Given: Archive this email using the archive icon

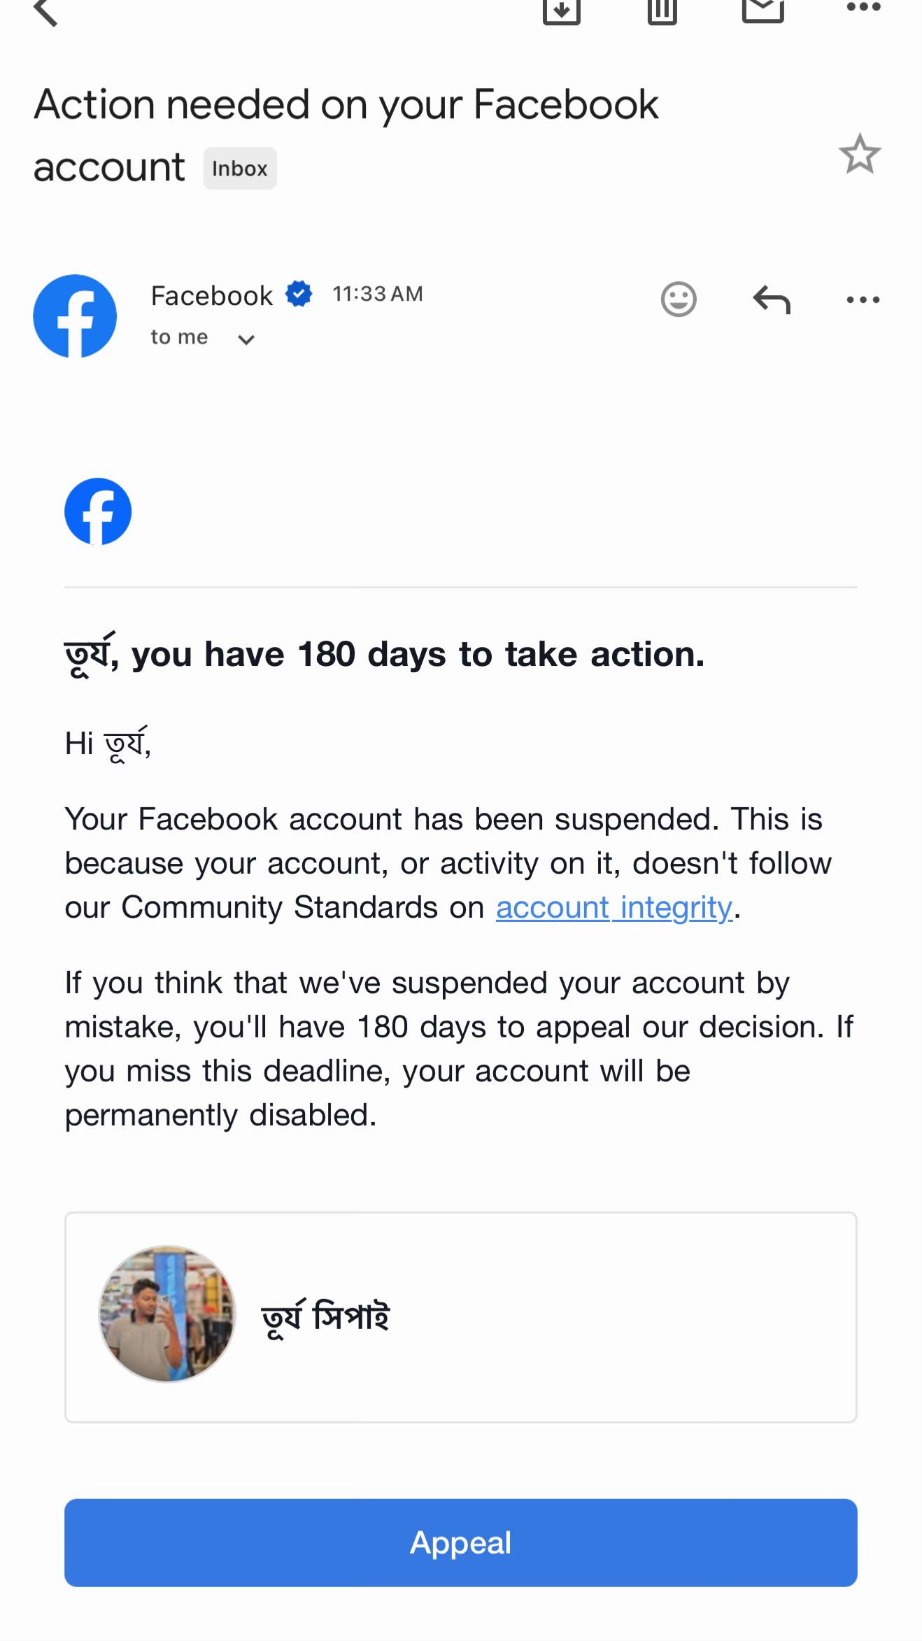Looking at the screenshot, I should click(x=562, y=10).
